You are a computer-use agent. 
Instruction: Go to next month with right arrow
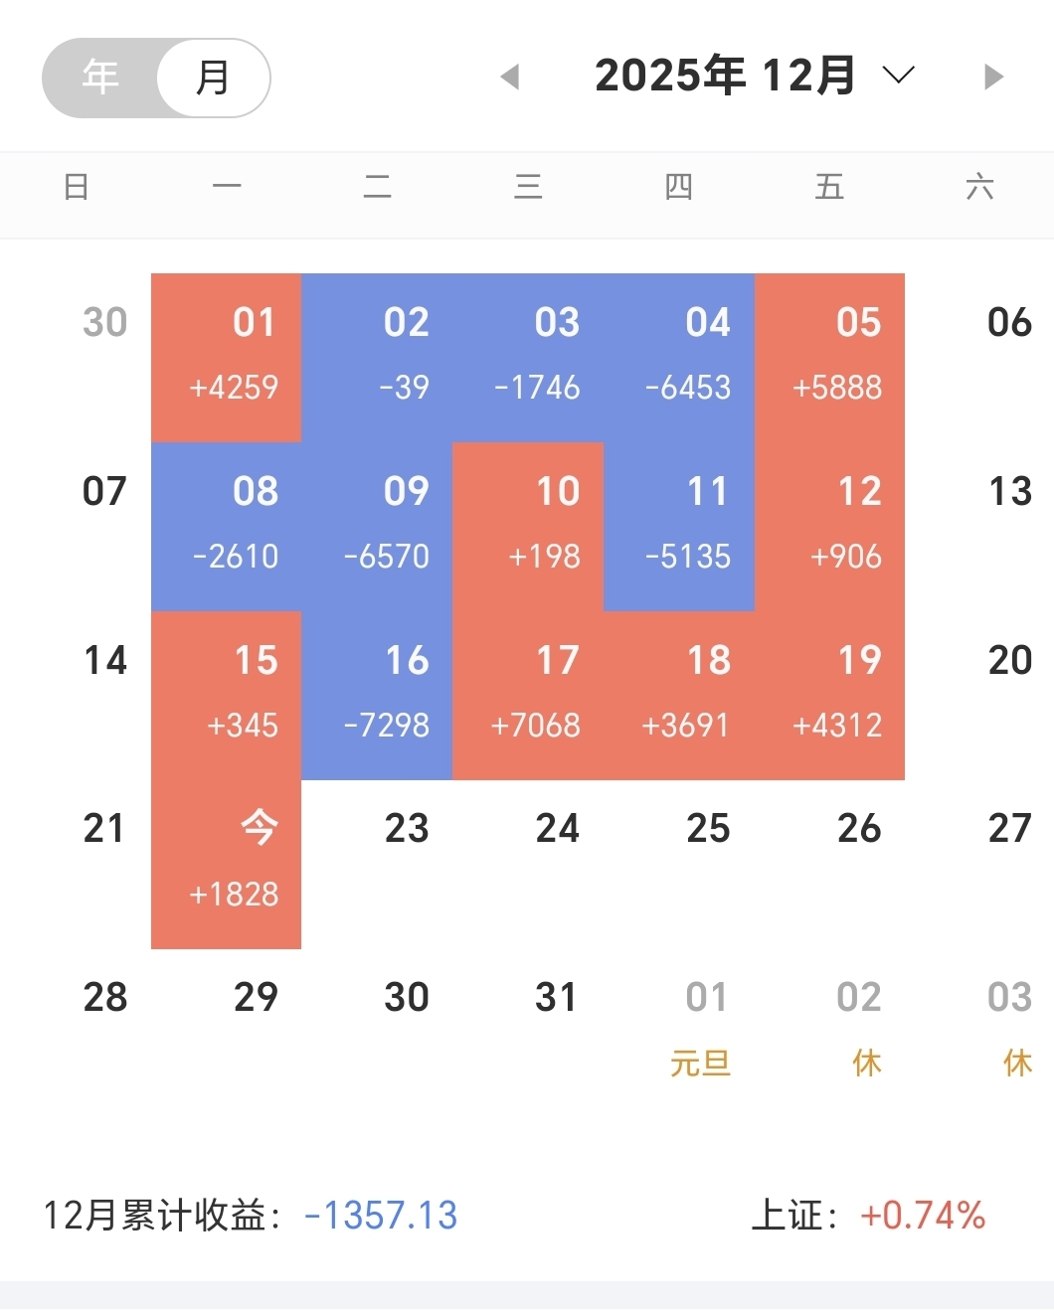[992, 77]
